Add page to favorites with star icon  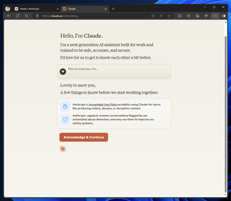pyautogui.click(x=169, y=16)
